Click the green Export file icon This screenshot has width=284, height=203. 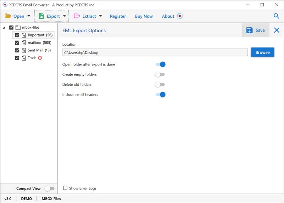(x=41, y=16)
